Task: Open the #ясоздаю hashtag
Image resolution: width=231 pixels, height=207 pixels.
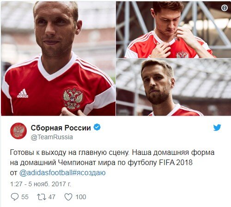Action: coord(89,173)
